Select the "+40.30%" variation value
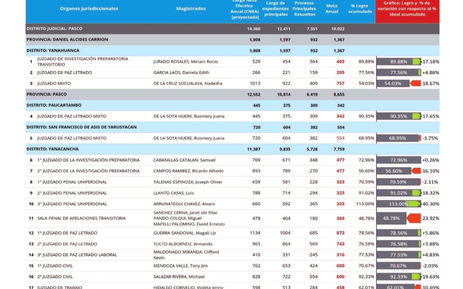Image resolution: width=463 pixels, height=289 pixels. pyautogui.click(x=430, y=204)
